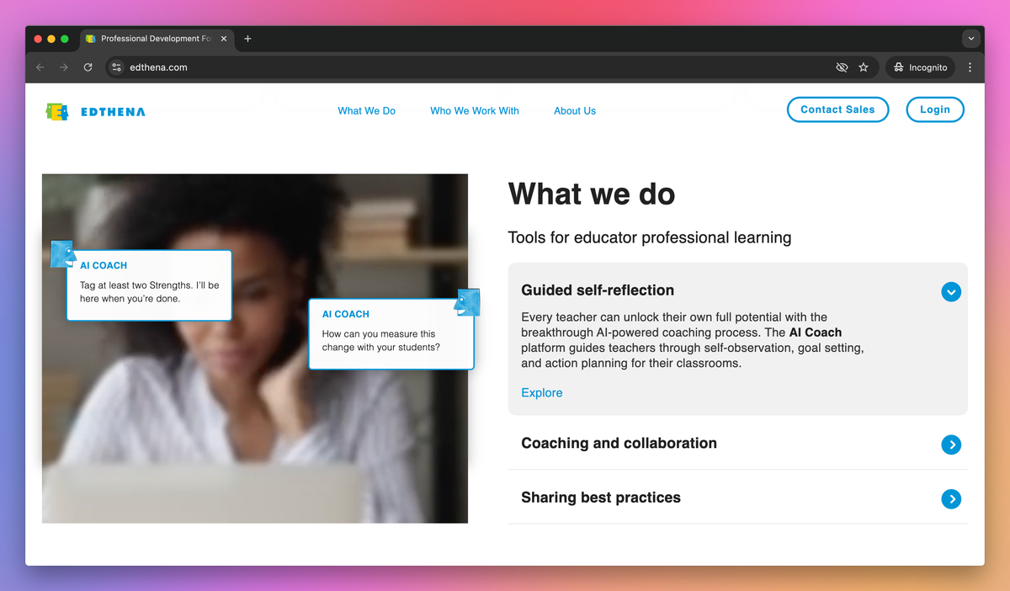Open the tab search dropdown arrow
1010x591 pixels.
click(971, 39)
